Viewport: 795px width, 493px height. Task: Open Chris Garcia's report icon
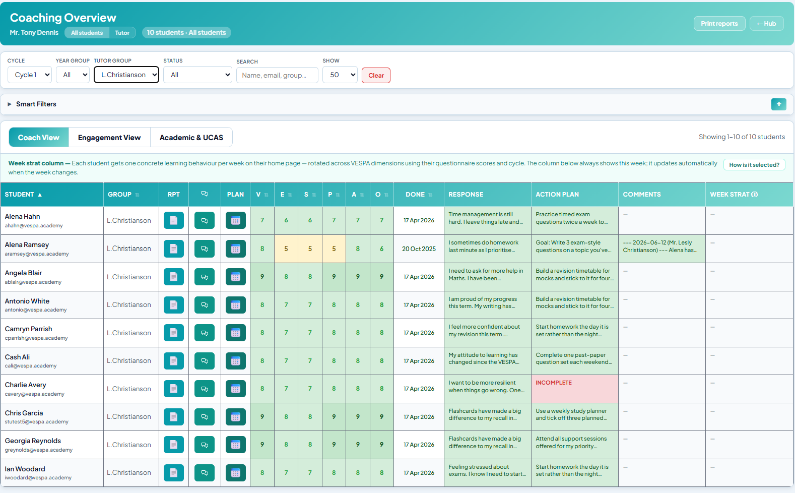[x=174, y=417]
